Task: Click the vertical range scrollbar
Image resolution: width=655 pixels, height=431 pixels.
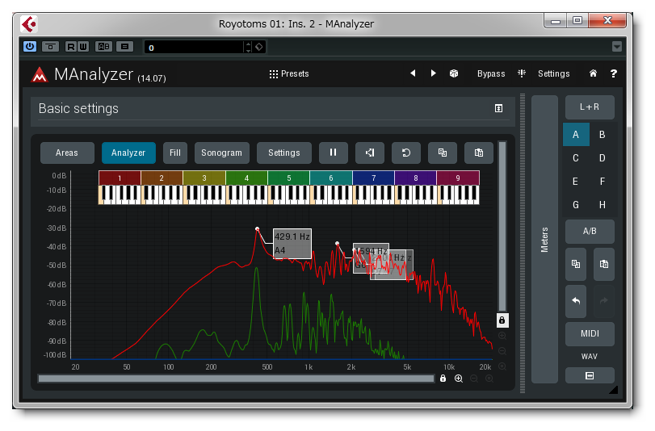Action: 502,227
